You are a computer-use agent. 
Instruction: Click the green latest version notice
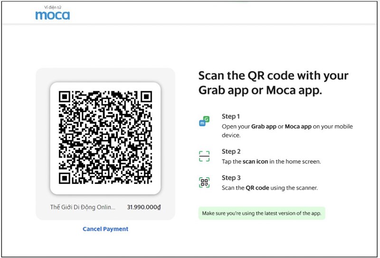(262, 213)
